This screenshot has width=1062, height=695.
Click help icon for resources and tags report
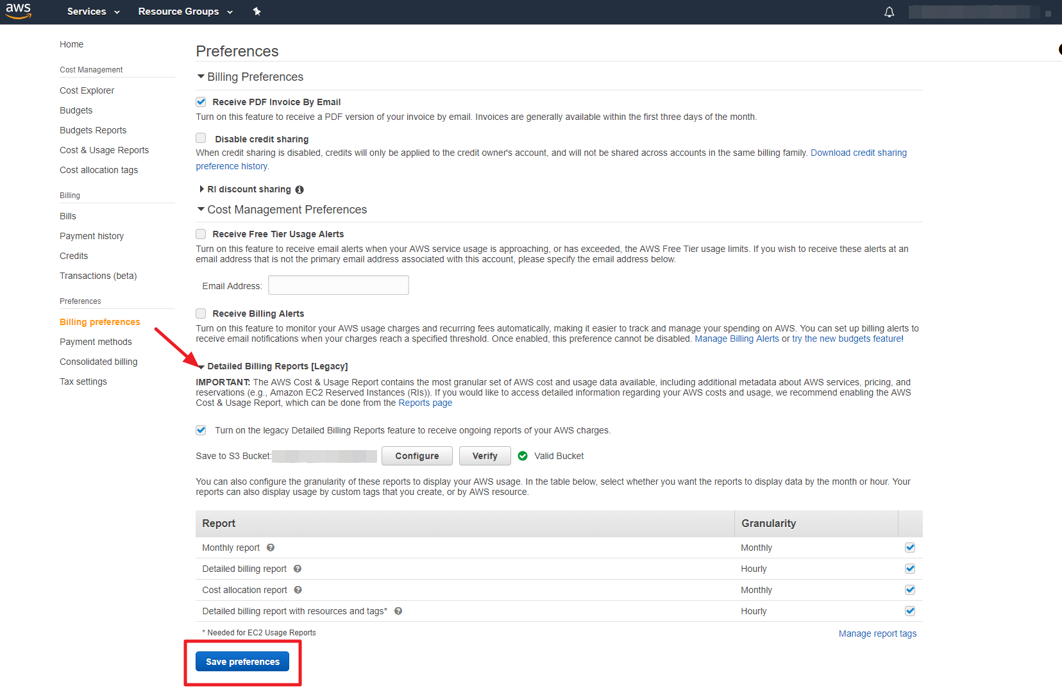(398, 611)
